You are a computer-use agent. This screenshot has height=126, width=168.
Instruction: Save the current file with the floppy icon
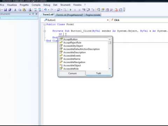click(5, 10)
